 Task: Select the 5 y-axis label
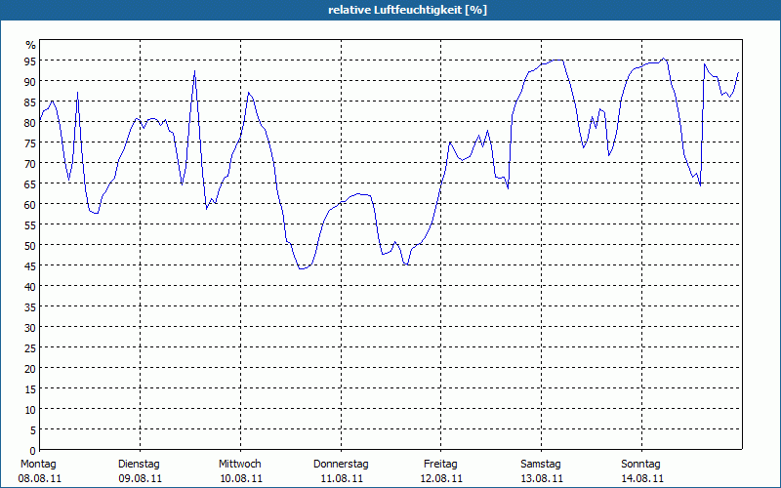pos(33,430)
